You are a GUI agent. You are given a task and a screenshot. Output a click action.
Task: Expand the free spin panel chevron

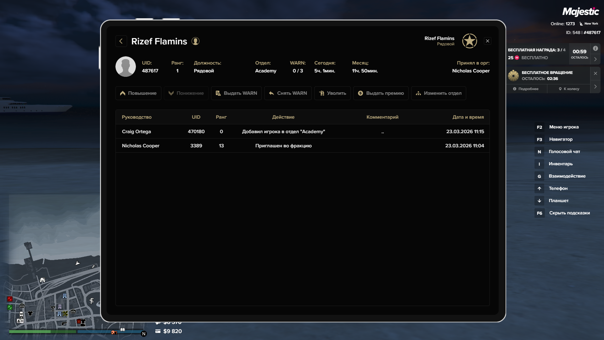point(595,87)
